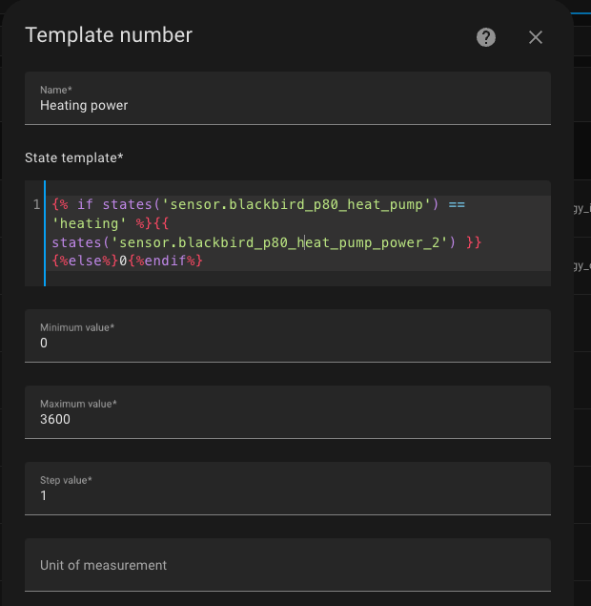The width and height of the screenshot is (591, 606).
Task: Click the State template label
Action: [74, 157]
